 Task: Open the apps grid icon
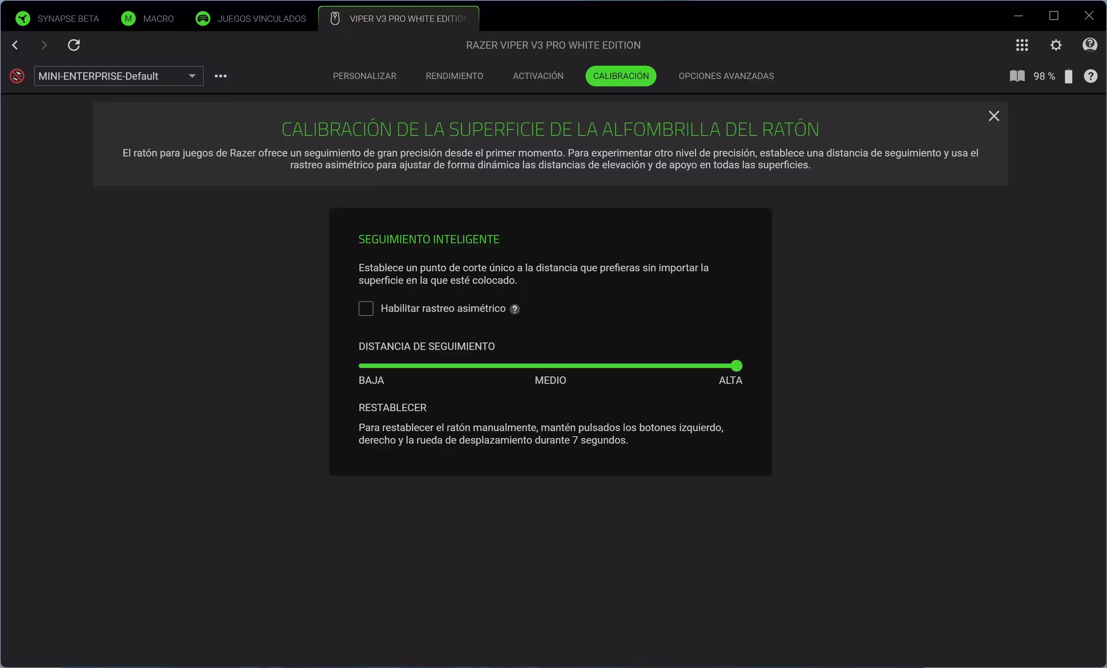point(1022,45)
